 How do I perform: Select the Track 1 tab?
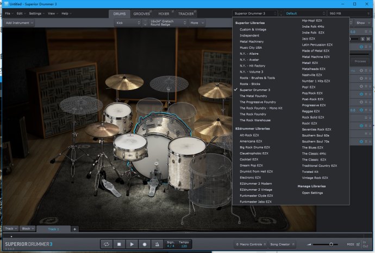(x=54, y=229)
